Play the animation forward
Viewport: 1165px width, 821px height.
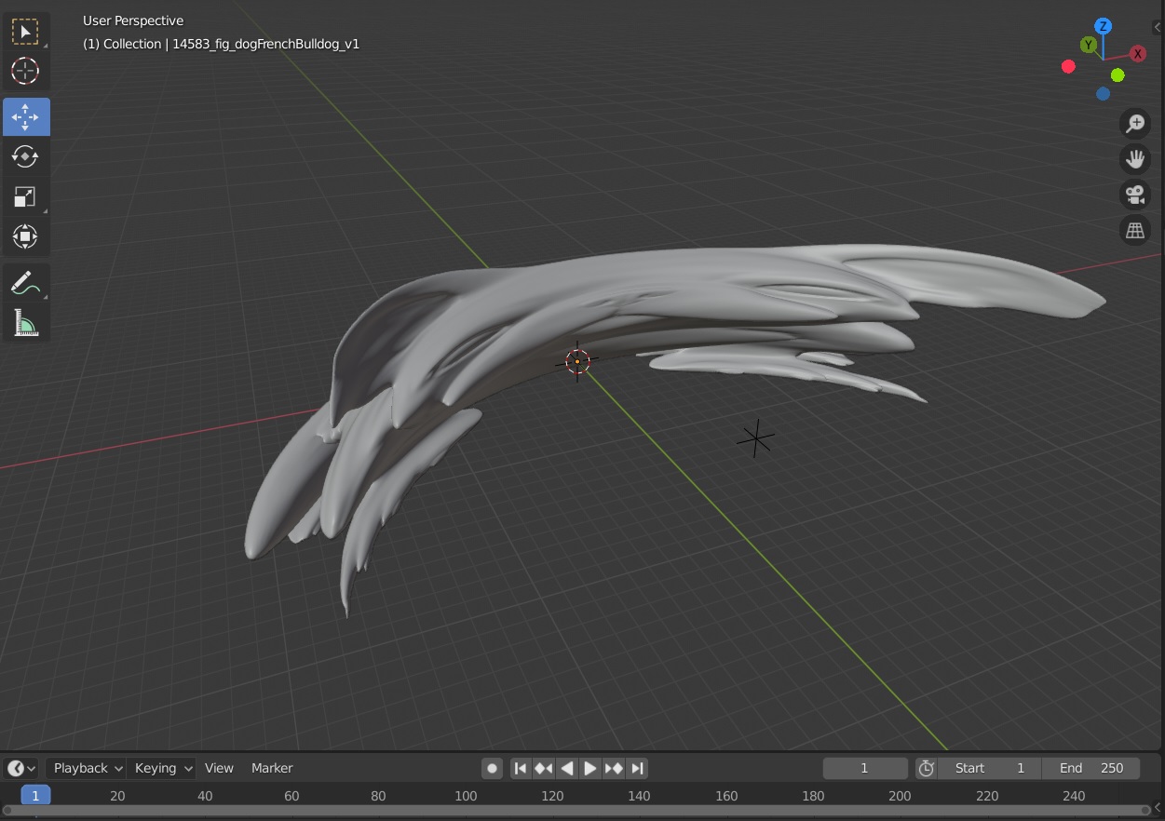(590, 768)
